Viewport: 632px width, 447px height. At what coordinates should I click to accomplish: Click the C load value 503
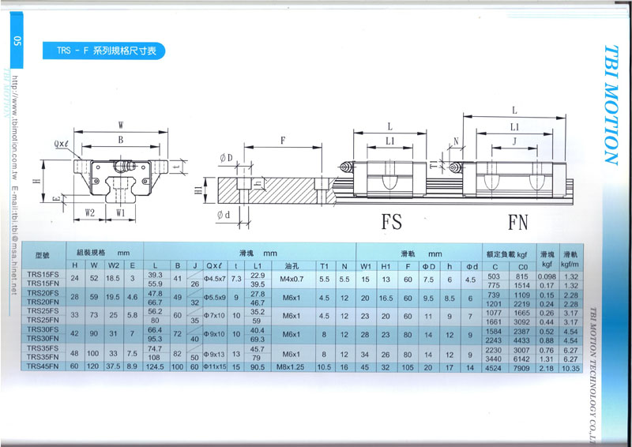(494, 276)
